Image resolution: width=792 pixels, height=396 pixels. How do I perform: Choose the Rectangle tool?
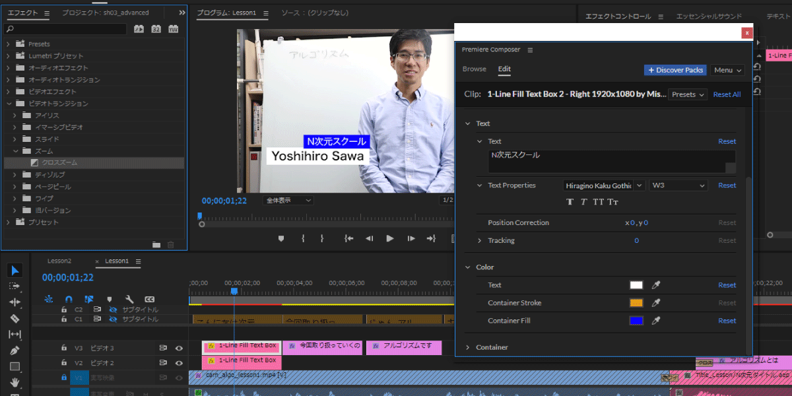15,366
